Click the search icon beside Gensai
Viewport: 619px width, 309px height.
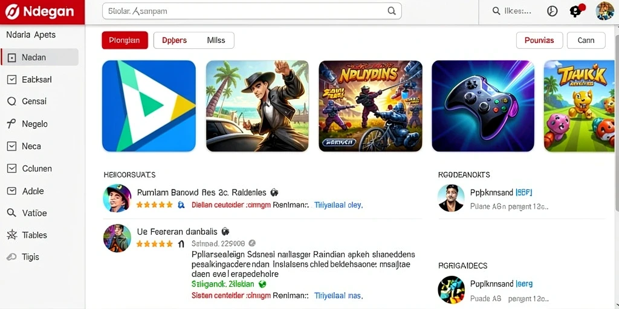[12, 101]
